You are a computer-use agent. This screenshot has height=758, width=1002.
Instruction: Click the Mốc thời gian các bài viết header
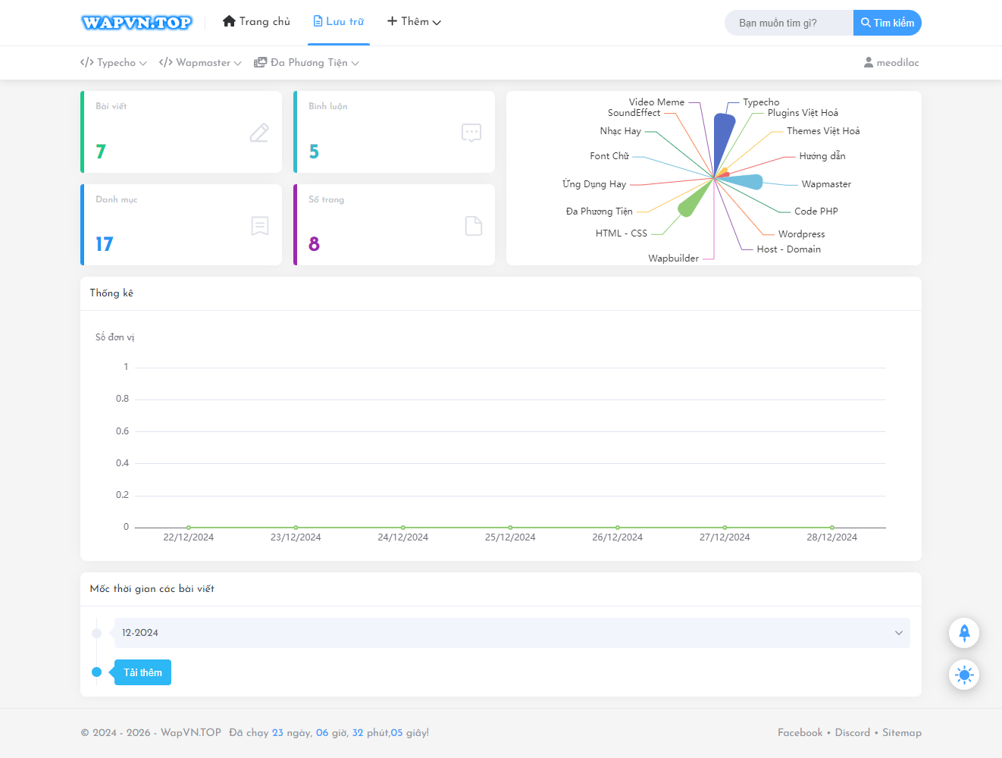point(152,588)
